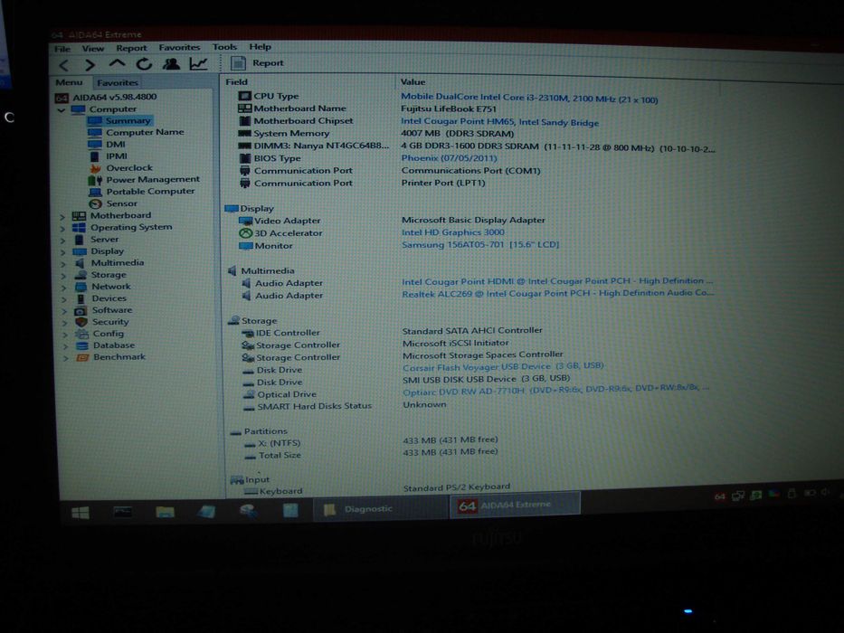Refresh the current page
Screen dimensions: 844x633
144,64
